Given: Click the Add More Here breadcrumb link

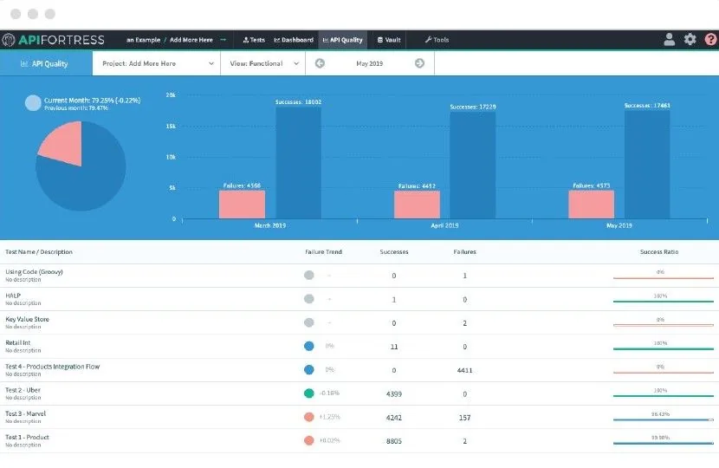Looking at the screenshot, I should point(191,40).
